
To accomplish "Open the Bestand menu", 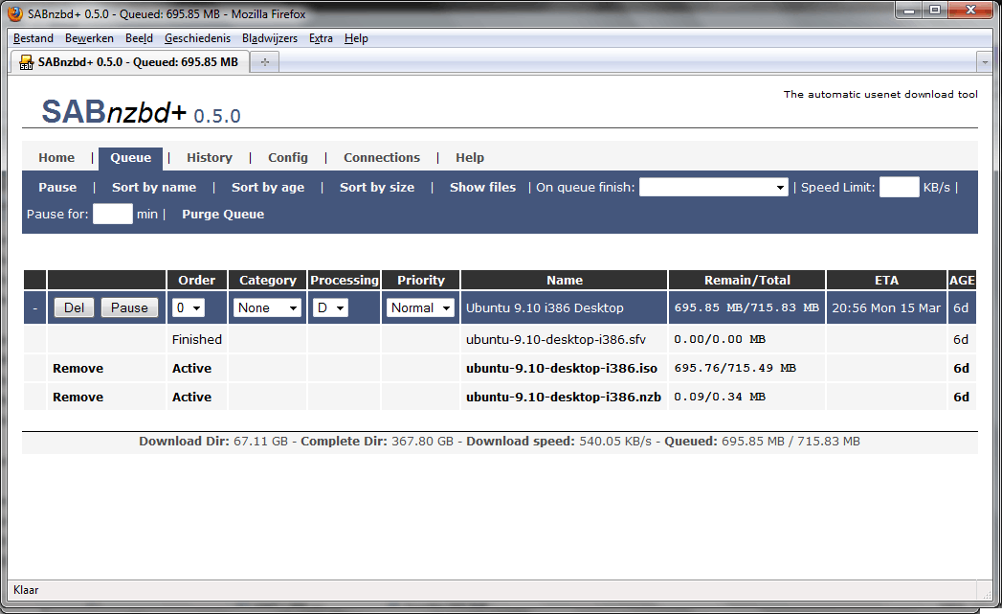I will pos(33,38).
